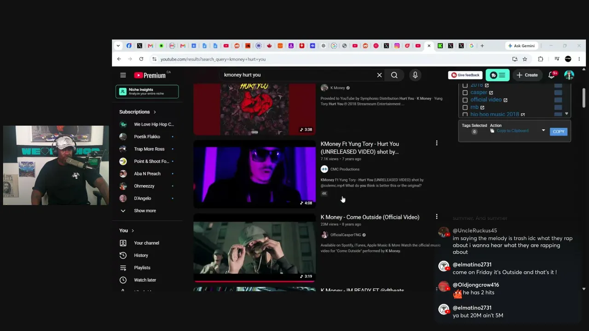The height and width of the screenshot is (331, 589).
Task: Expand the Copy to Clipboard action dropdown
Action: [543, 131]
